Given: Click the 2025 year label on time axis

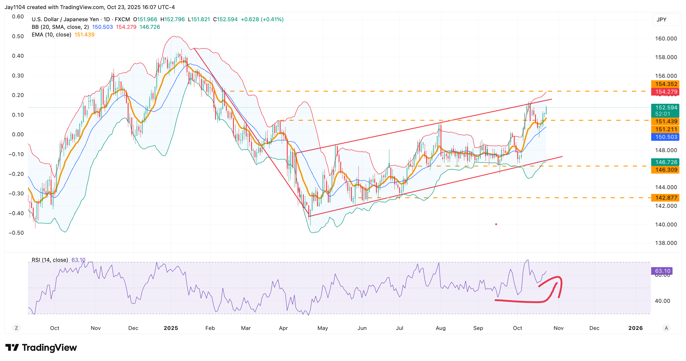Looking at the screenshot, I should [x=171, y=328].
